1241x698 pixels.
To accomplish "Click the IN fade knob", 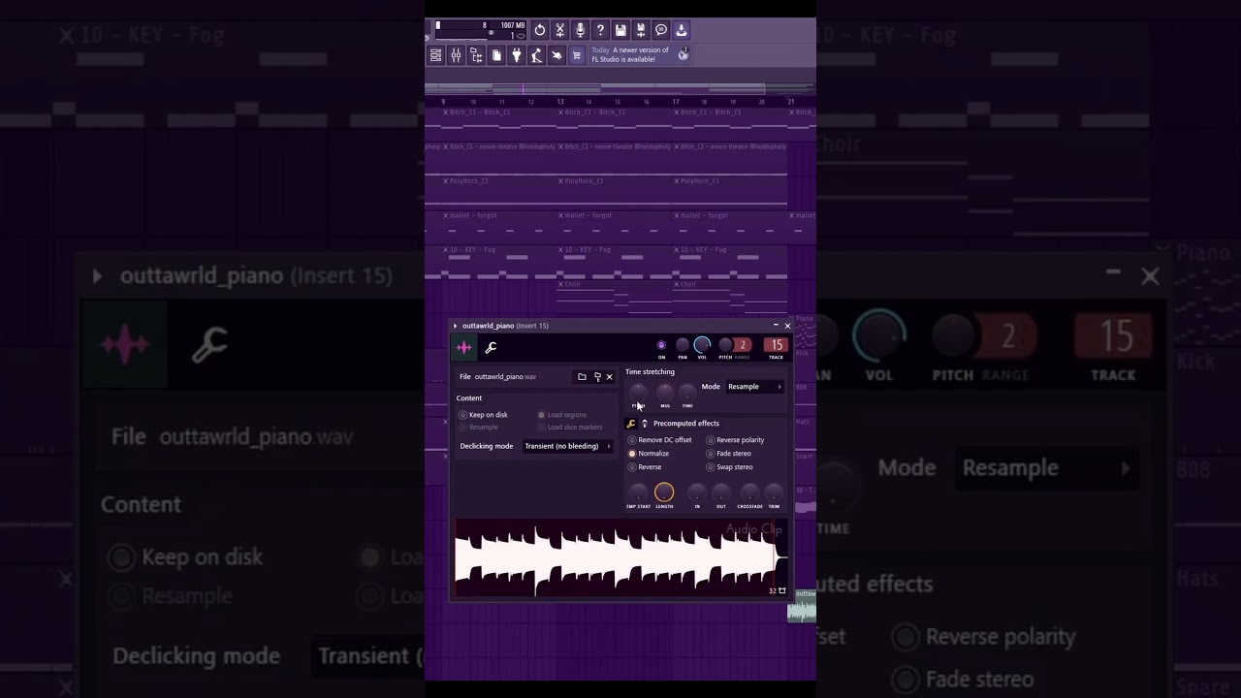I will [x=697, y=492].
